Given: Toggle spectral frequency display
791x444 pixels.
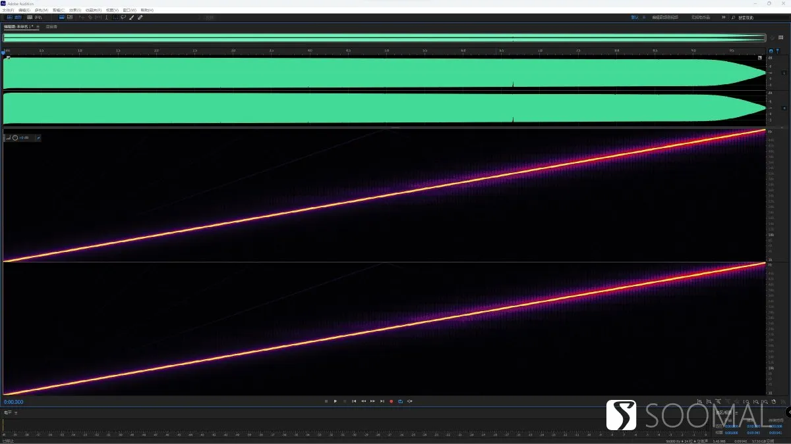Looking at the screenshot, I should [61, 17].
